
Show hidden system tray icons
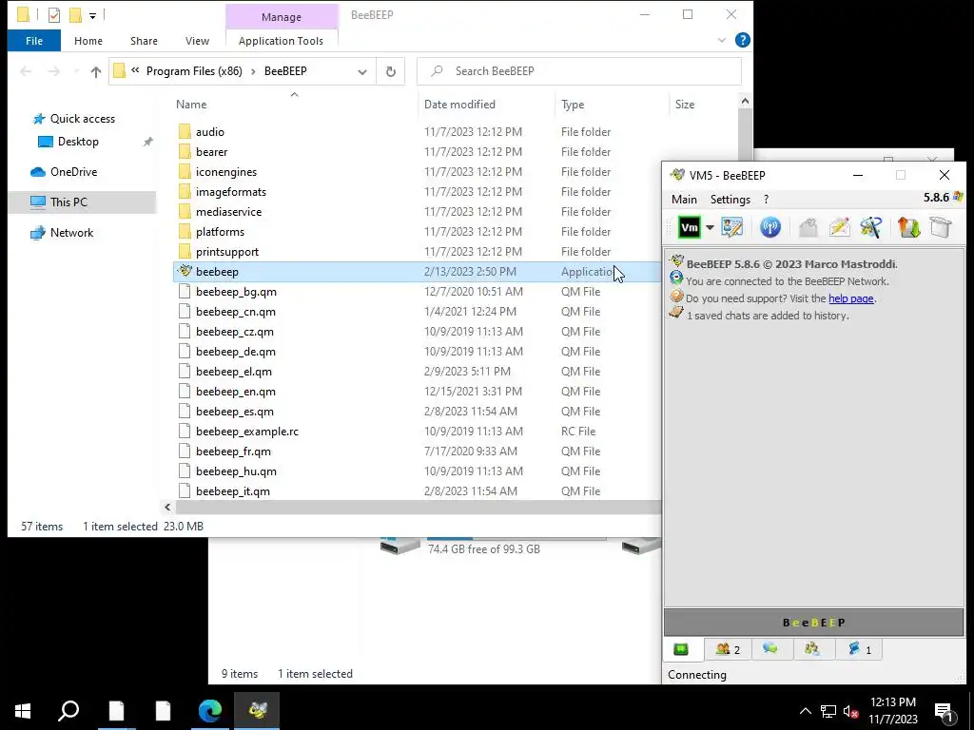tap(805, 711)
